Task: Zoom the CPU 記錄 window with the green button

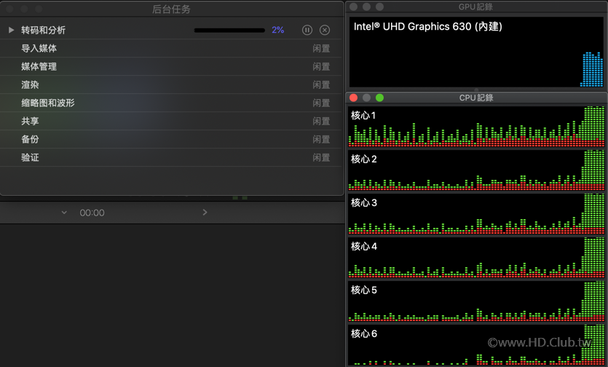Action: click(x=379, y=98)
